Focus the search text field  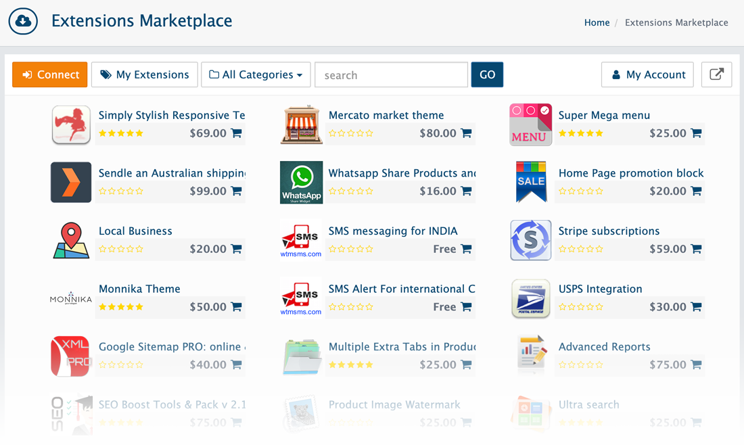pyautogui.click(x=391, y=74)
